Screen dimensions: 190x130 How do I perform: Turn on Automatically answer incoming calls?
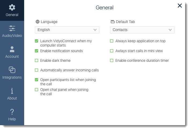tap(36, 70)
